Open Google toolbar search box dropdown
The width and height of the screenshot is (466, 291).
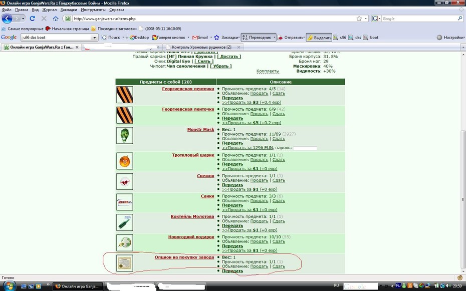(x=95, y=38)
